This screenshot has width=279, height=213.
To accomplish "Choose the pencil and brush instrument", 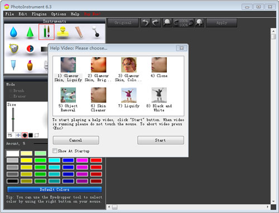I will pyautogui.click(x=46, y=32).
